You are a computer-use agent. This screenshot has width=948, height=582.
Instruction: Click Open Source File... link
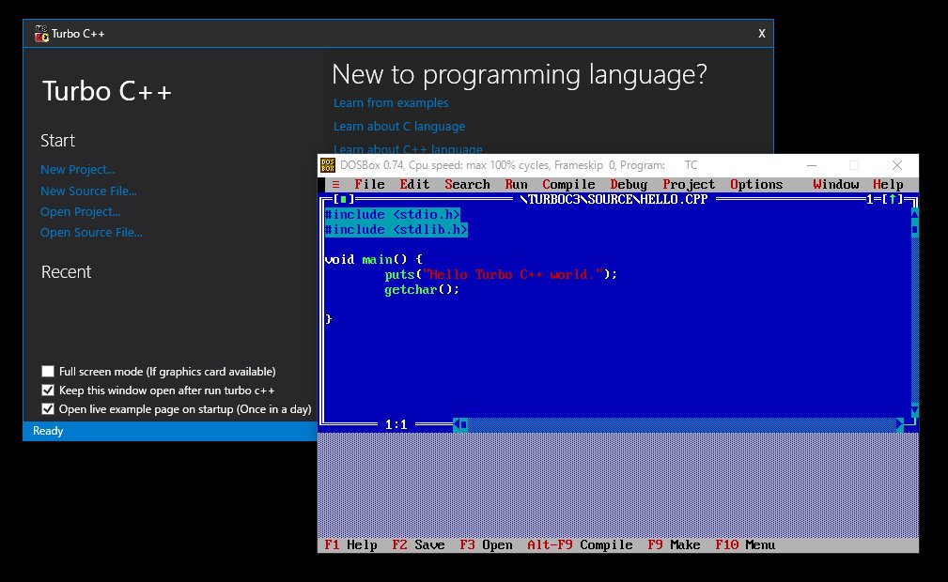click(91, 232)
